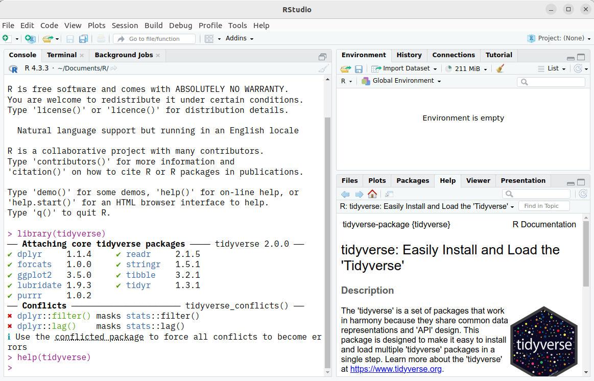Close the Background Jobs tab
Screen dimensions: 594x381
point(158,56)
